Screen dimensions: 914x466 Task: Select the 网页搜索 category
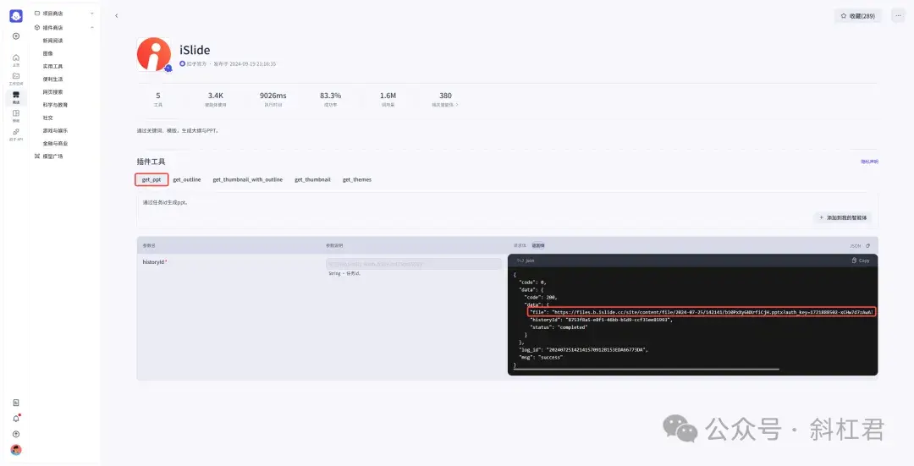(x=52, y=92)
